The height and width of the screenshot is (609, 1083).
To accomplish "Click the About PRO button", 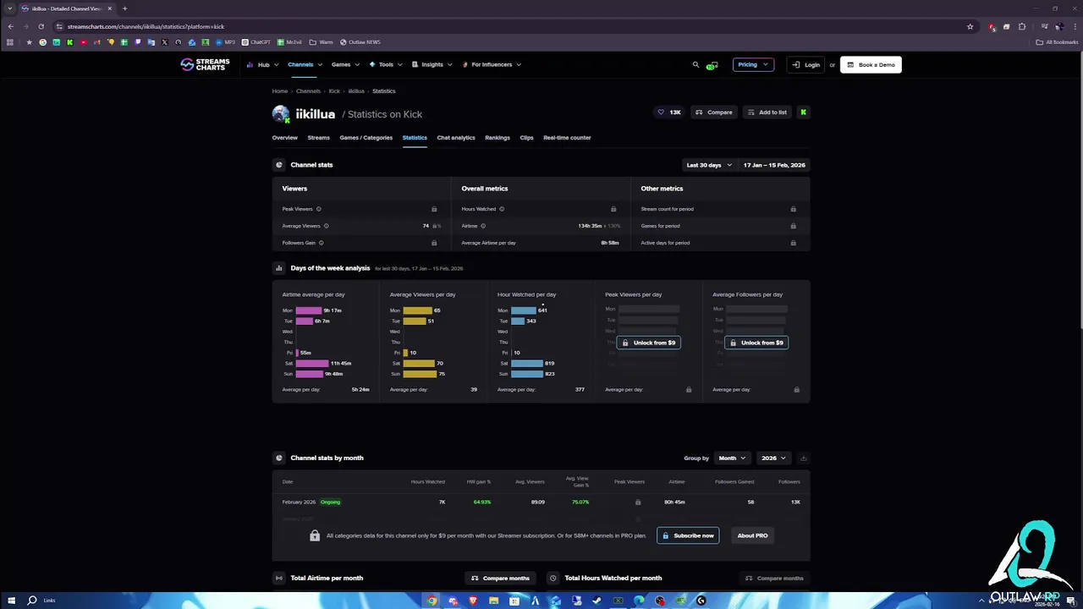I will click(x=752, y=535).
